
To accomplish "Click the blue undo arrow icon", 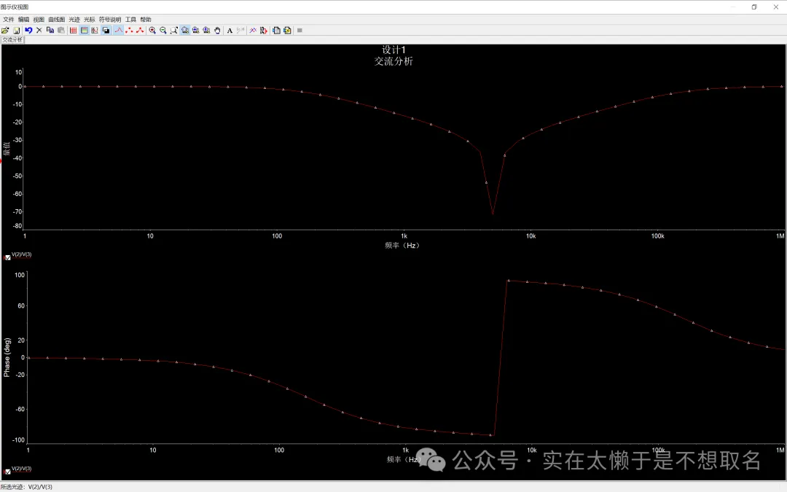I will (28, 31).
